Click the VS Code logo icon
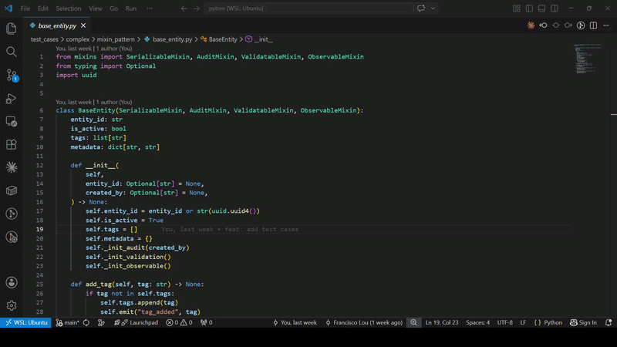The image size is (617, 347). [x=8, y=8]
